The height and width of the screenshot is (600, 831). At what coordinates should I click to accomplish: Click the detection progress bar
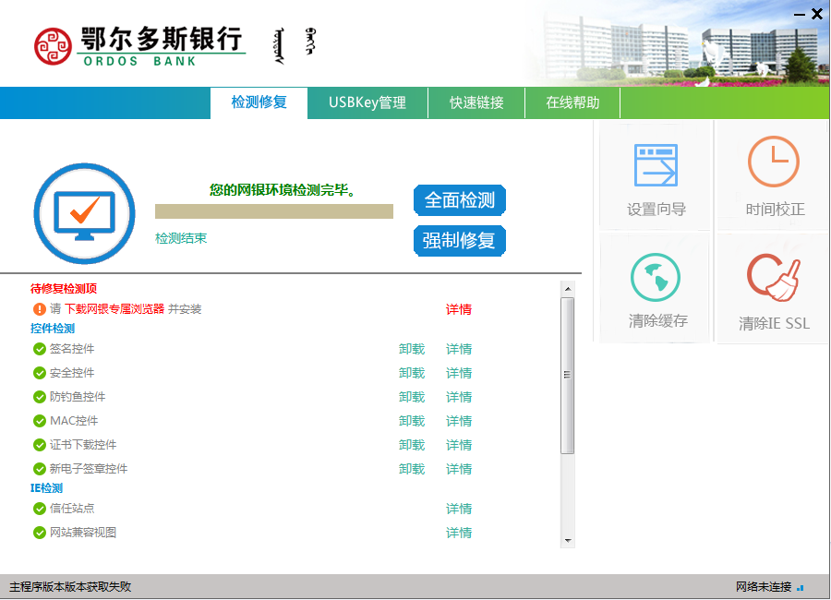tap(274, 211)
